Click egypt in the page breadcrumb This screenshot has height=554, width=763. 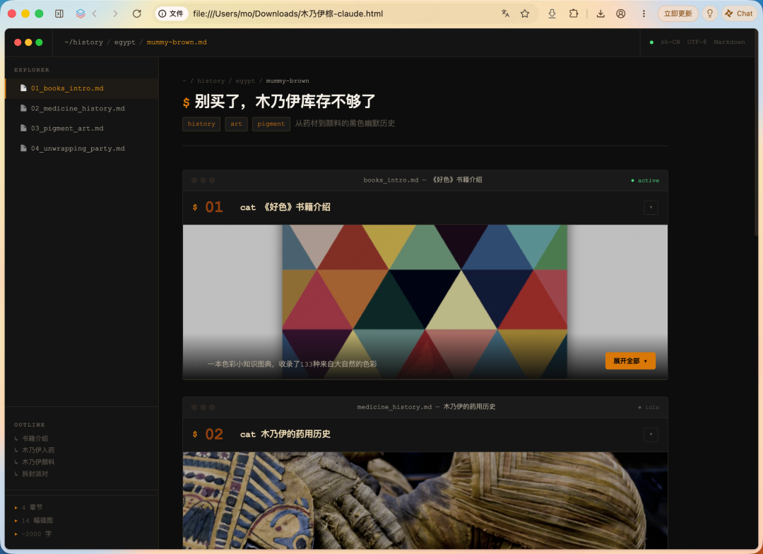245,81
